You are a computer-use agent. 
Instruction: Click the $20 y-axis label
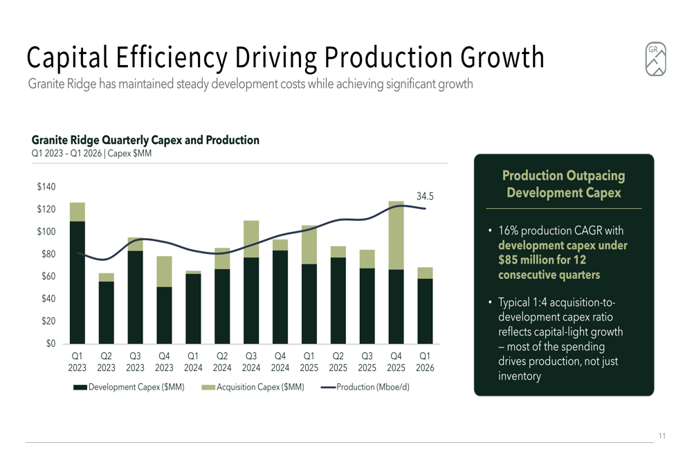[x=48, y=321]
